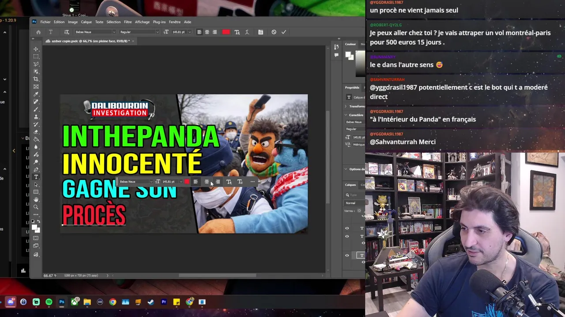Select the Frame tool
The width and height of the screenshot is (565, 317).
point(36,86)
